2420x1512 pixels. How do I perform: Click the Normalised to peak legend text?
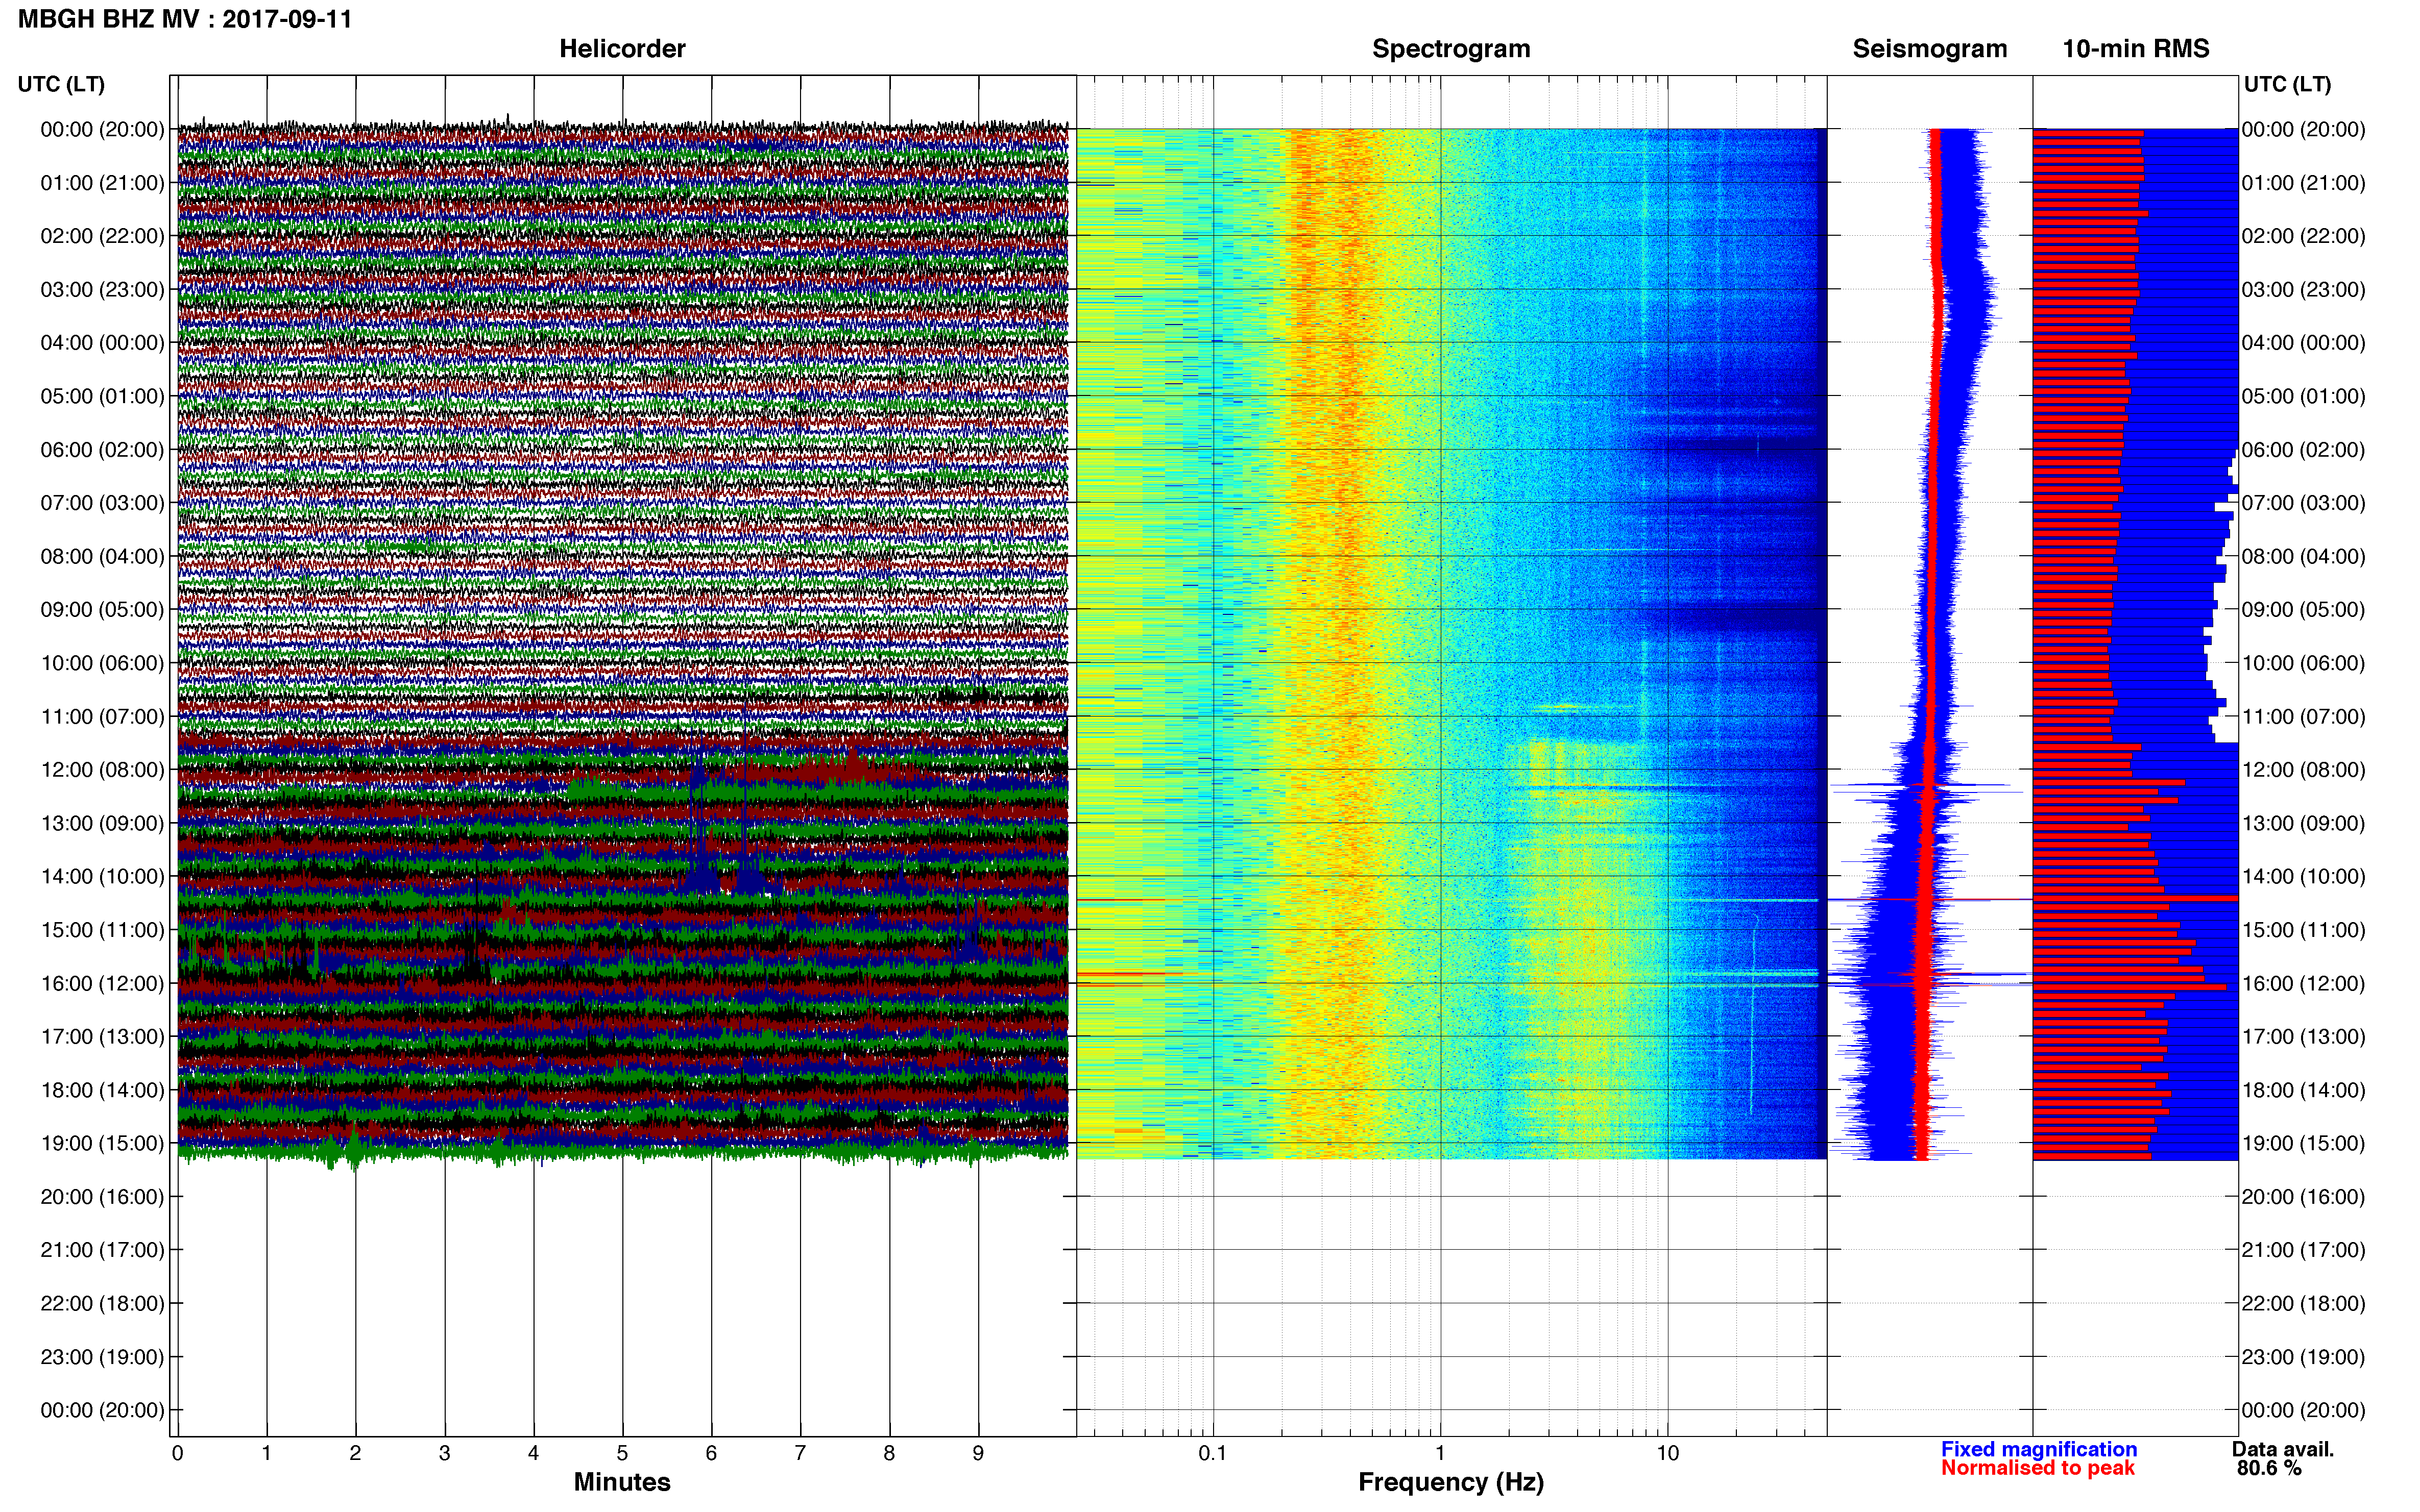tap(2038, 1468)
